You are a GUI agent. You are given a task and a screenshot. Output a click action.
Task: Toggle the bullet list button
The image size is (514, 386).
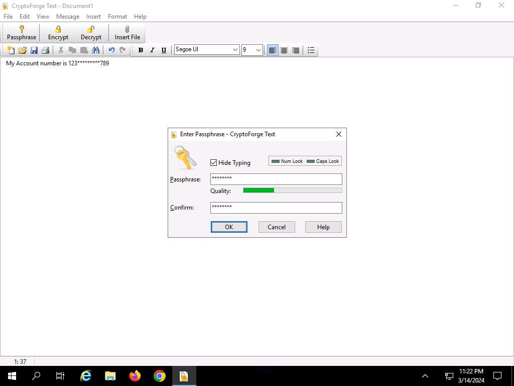pyautogui.click(x=311, y=50)
